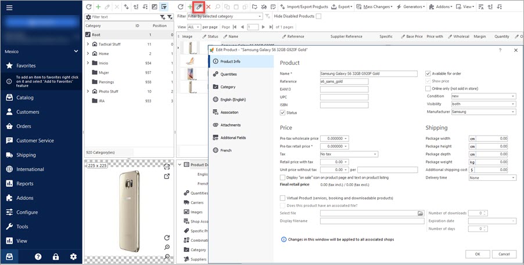Toggle Available for order checkbox
Screen dimensions: 524x265
pos(428,74)
